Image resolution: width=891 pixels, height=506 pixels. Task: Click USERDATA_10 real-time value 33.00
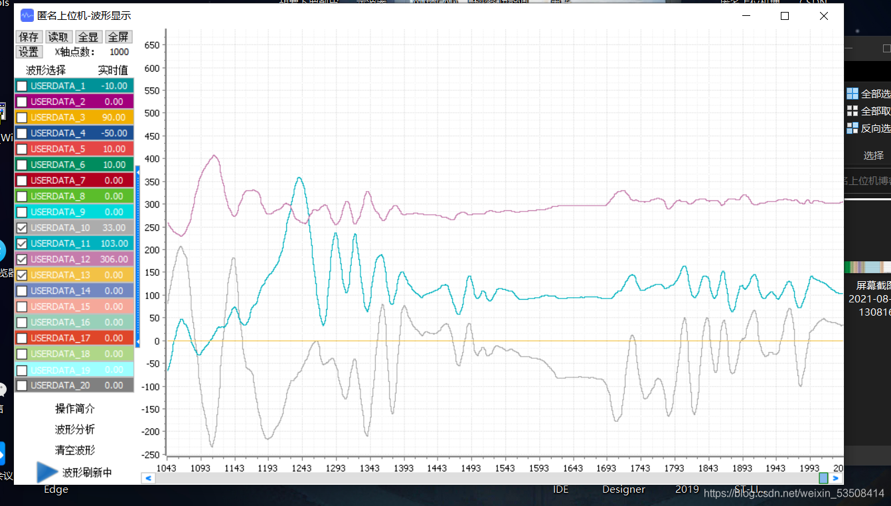click(x=114, y=227)
